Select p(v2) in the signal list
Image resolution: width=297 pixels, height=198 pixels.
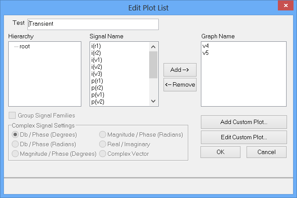[x=97, y=101]
